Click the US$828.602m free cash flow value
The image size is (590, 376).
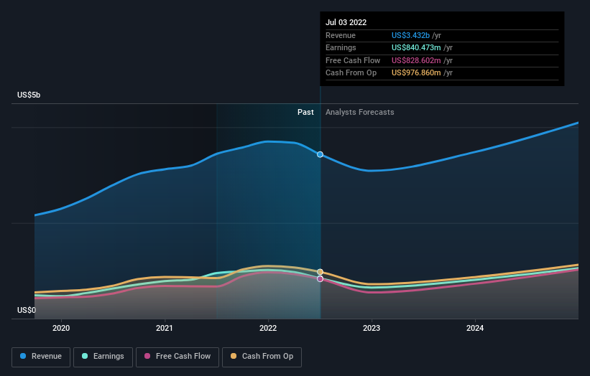point(416,60)
